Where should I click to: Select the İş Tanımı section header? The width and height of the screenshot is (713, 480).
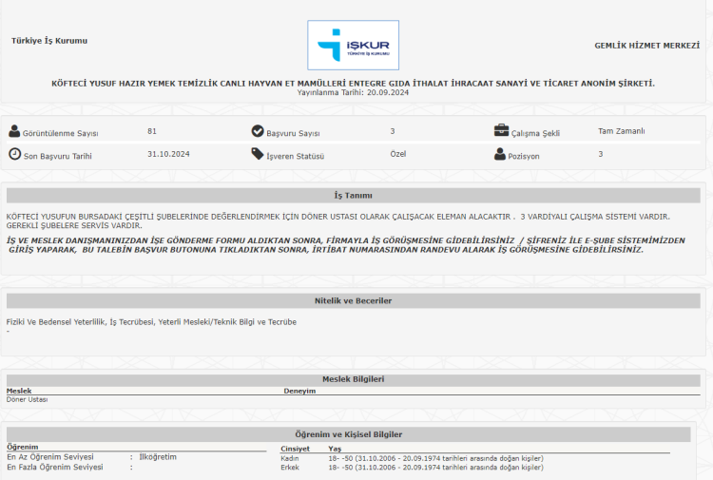[353, 196]
